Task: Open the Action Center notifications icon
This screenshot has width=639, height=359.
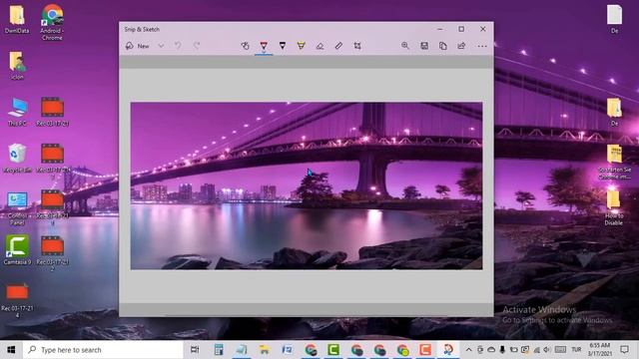Action: tap(624, 350)
